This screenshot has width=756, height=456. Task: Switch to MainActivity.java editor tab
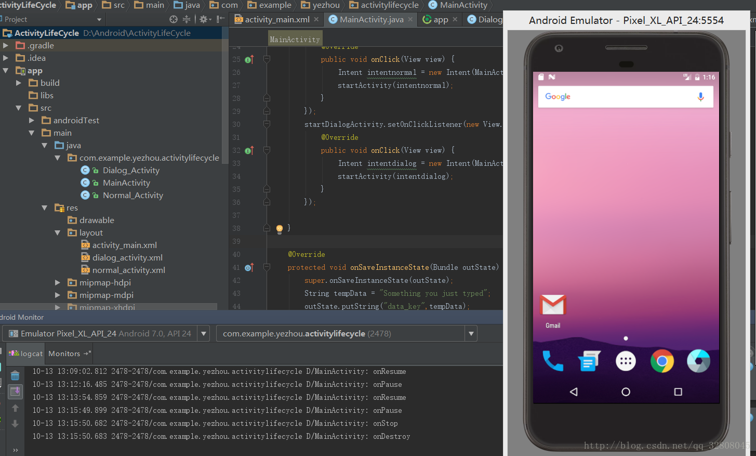(x=371, y=19)
